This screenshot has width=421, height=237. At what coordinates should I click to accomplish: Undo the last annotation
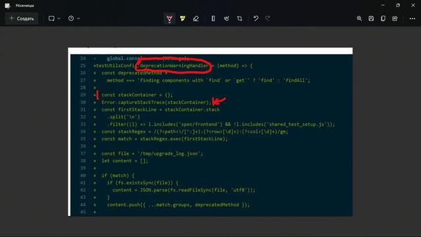[x=256, y=18]
